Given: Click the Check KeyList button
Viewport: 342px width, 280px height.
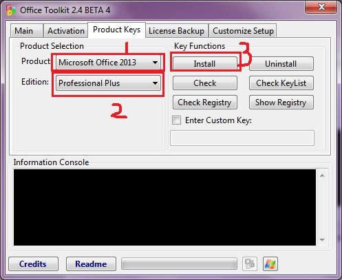Looking at the screenshot, I should pos(281,83).
